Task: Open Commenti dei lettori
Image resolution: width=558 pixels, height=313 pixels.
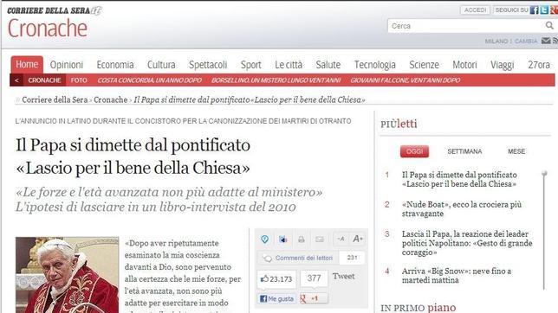Action: click(298, 258)
